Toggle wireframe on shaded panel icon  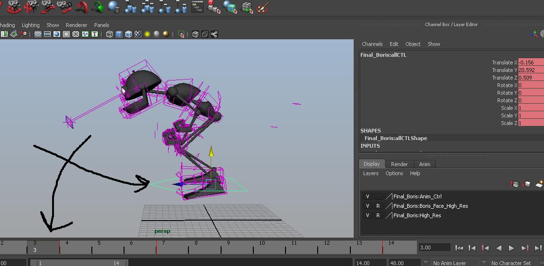(128, 35)
